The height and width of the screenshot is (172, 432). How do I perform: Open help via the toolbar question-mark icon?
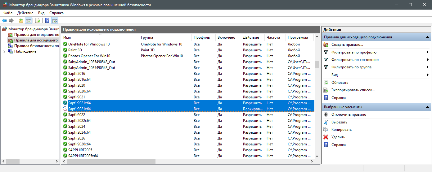pyautogui.click(x=47, y=21)
